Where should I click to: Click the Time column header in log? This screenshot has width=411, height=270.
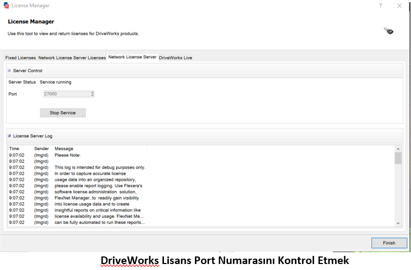point(14,149)
